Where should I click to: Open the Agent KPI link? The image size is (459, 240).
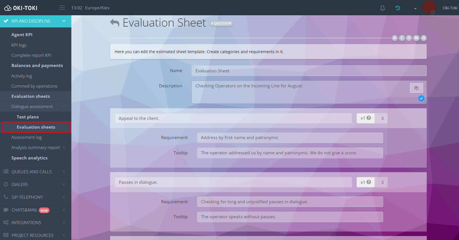(x=22, y=34)
